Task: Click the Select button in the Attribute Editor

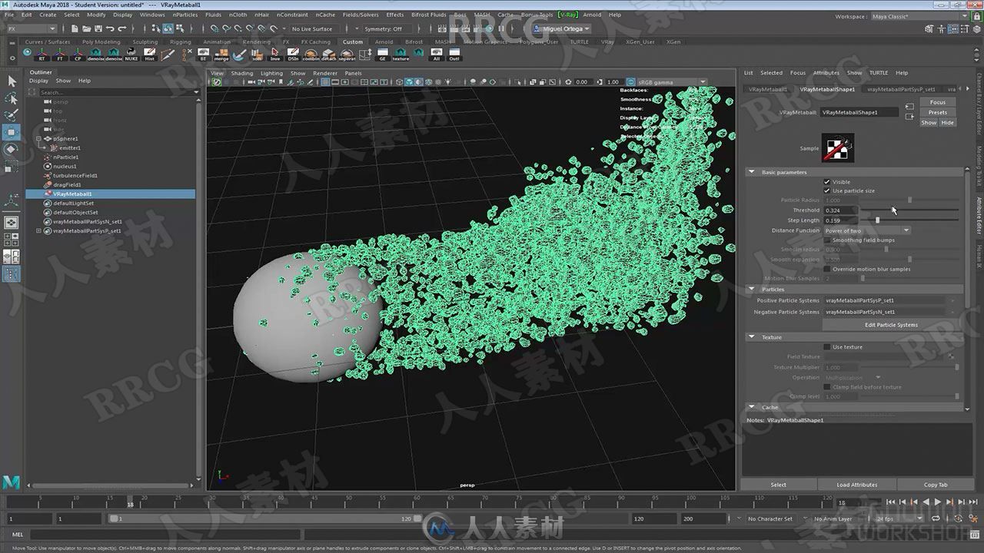Action: click(779, 485)
